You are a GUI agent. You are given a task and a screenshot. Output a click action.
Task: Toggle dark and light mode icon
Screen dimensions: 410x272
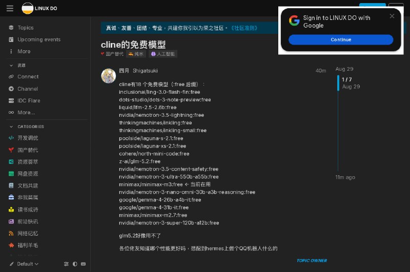(x=75, y=264)
